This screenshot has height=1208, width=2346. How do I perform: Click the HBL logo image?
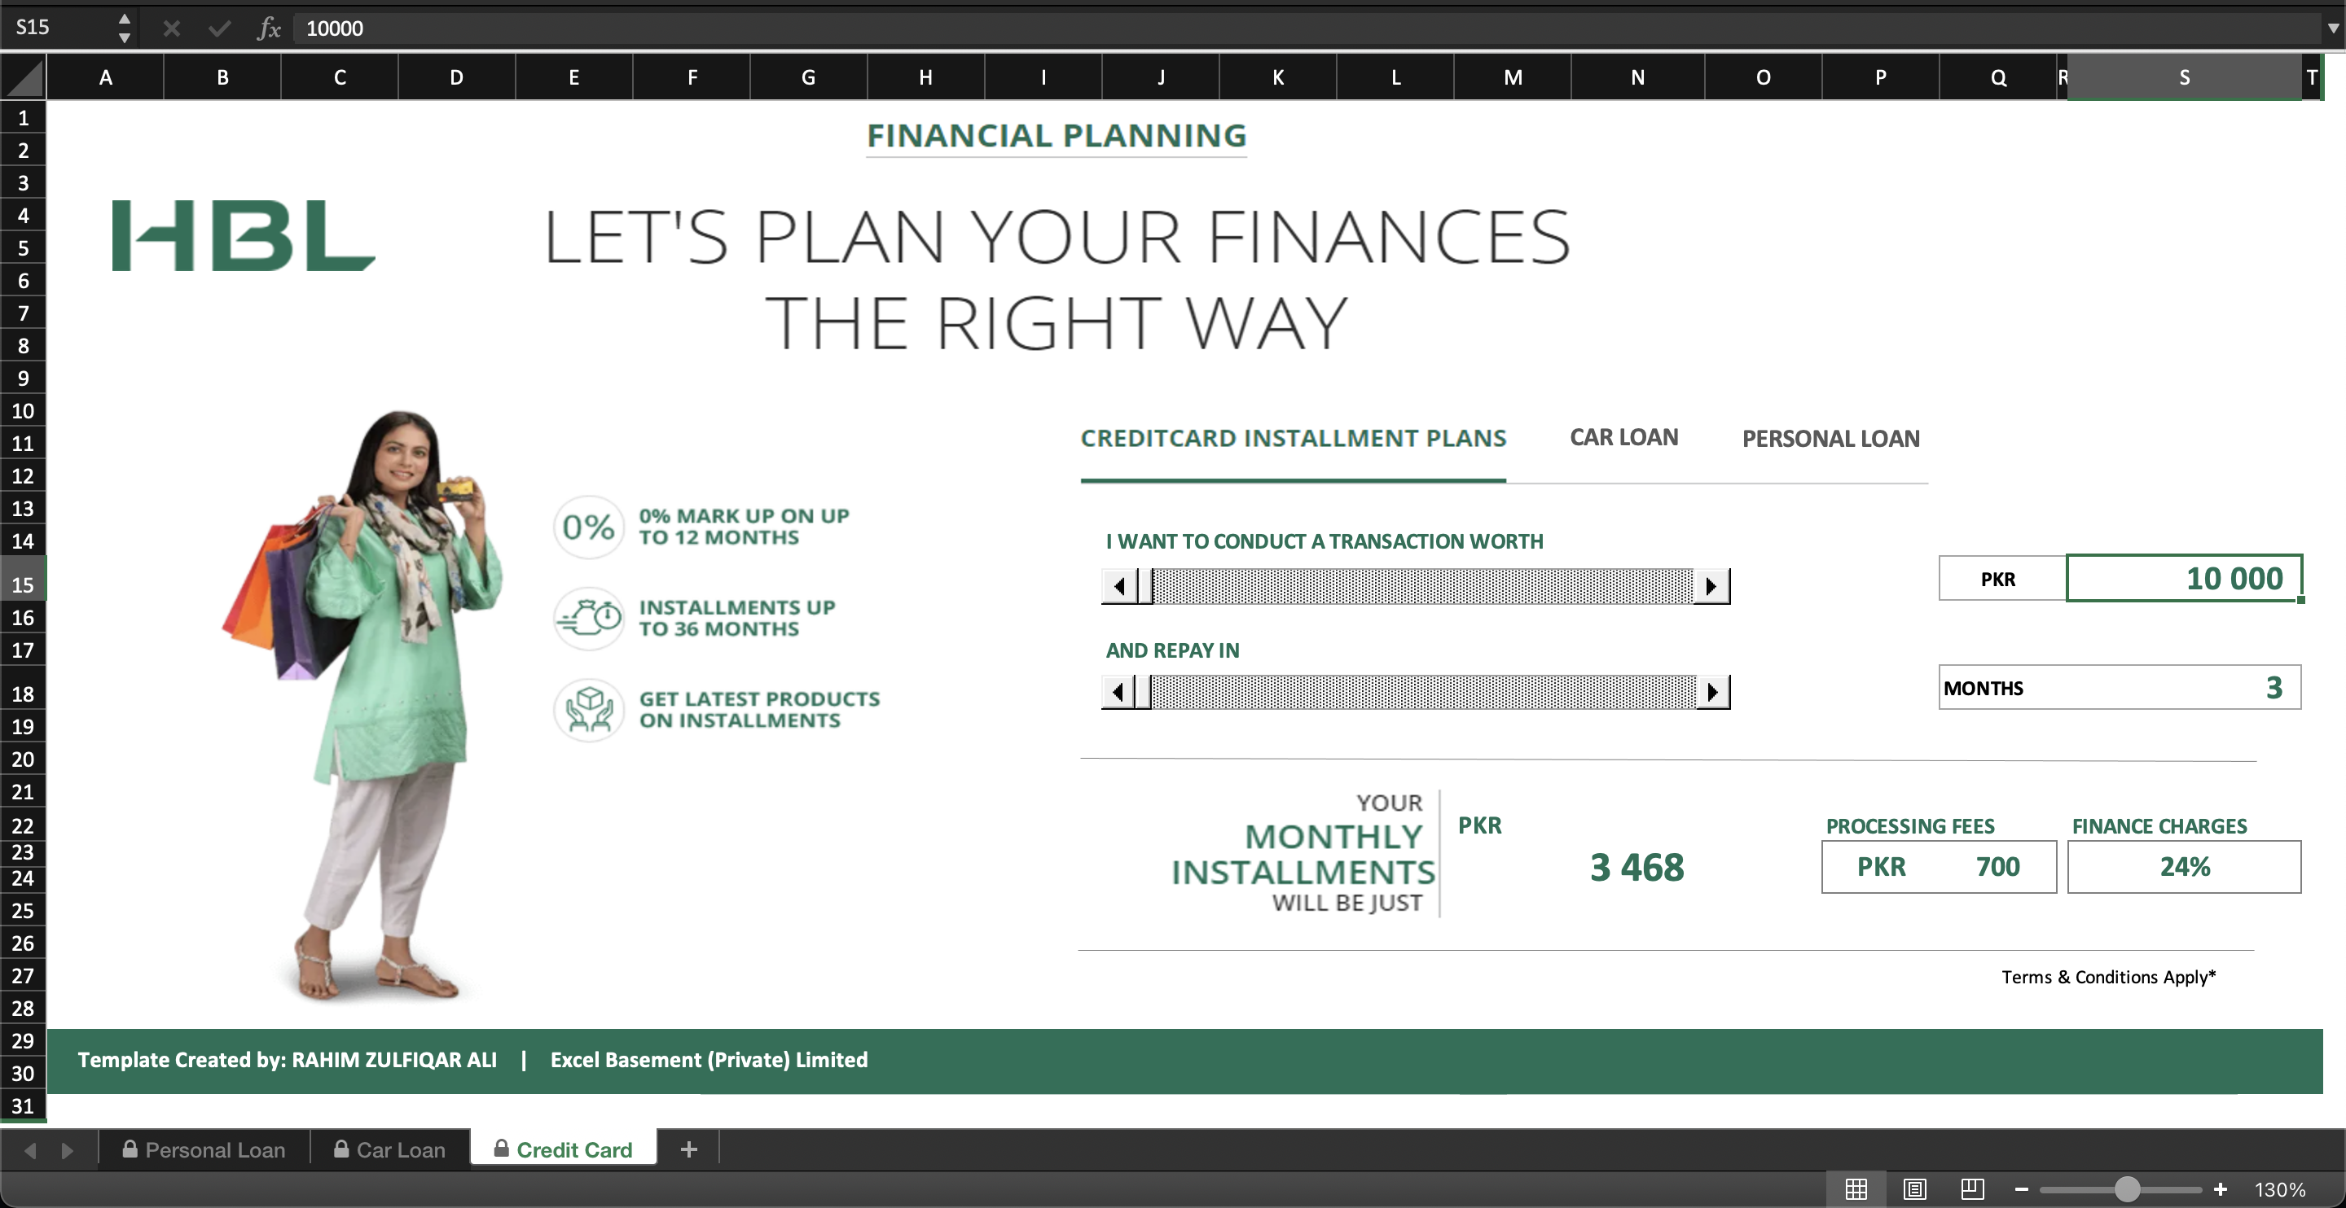[244, 235]
